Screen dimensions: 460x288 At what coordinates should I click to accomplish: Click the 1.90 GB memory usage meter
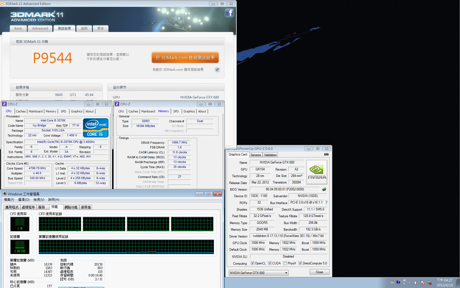pyautogui.click(x=20, y=247)
